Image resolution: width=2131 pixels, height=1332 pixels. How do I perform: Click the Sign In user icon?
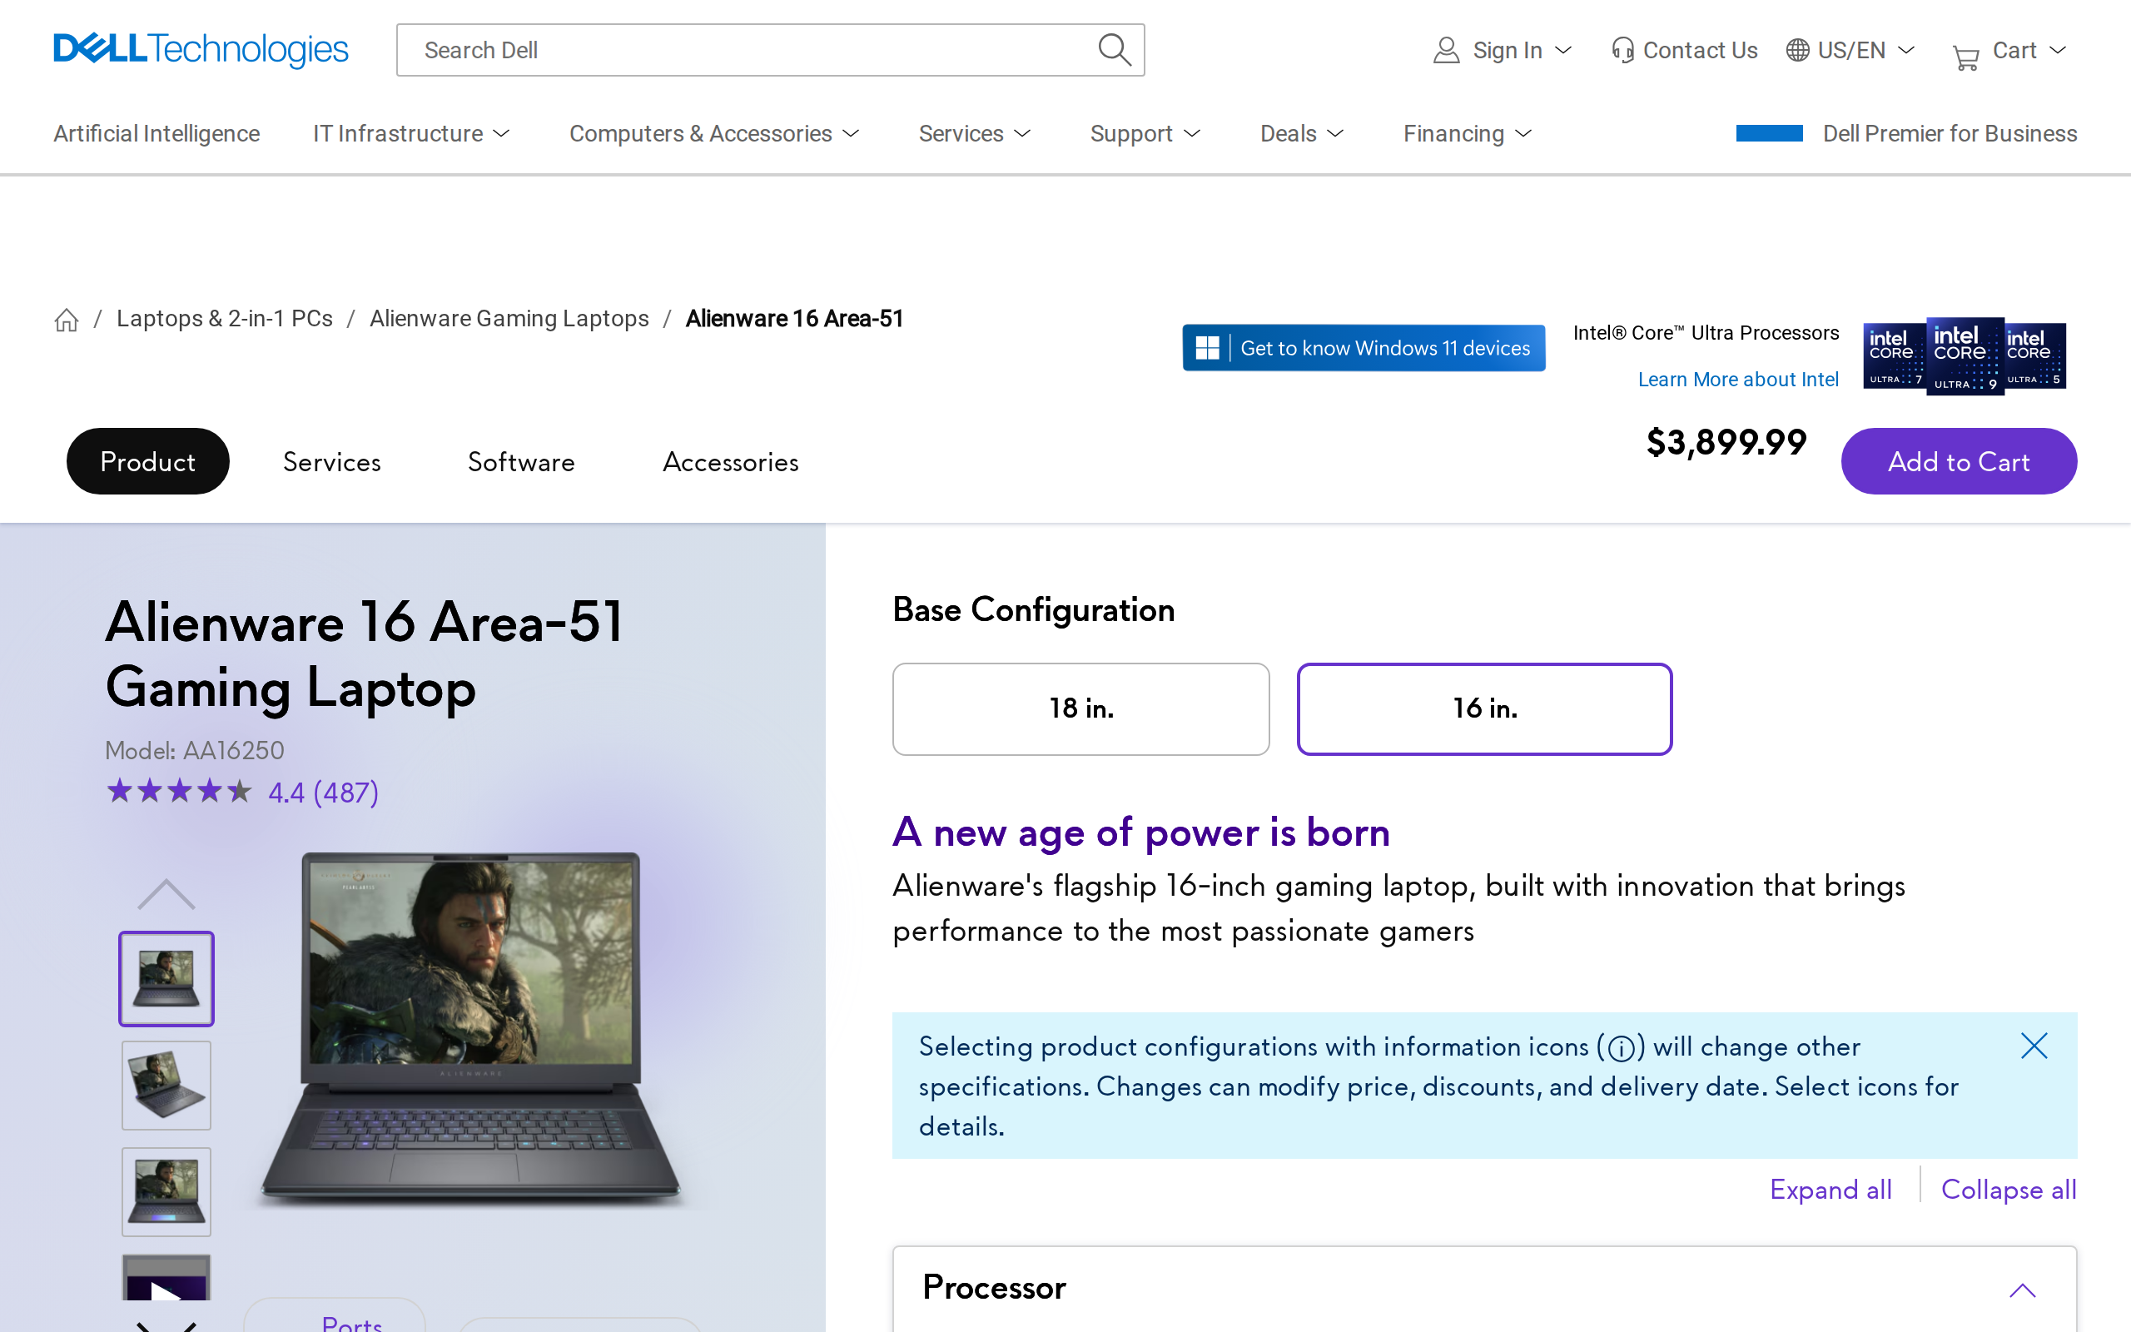[x=1446, y=50]
